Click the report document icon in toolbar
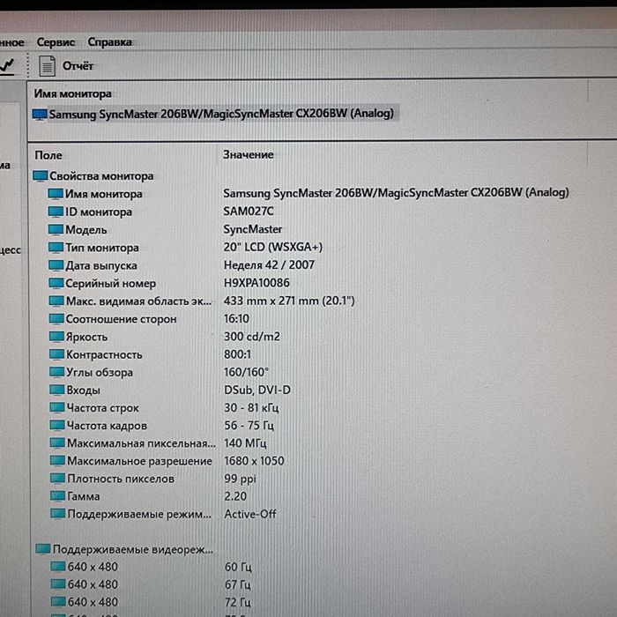 47,66
